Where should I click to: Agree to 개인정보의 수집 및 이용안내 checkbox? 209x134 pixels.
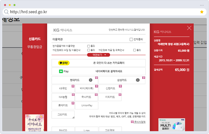tap(88, 50)
